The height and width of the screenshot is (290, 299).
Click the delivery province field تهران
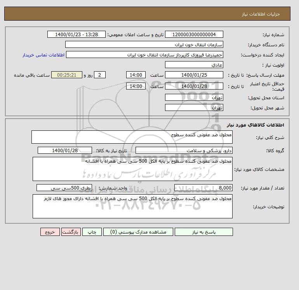(x=194, y=97)
